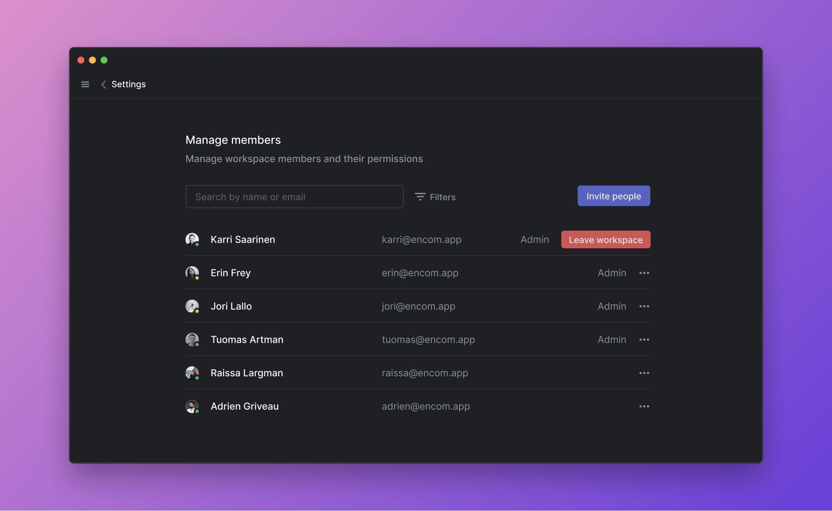Change Tuomas Artman's Admin role

[612, 340]
